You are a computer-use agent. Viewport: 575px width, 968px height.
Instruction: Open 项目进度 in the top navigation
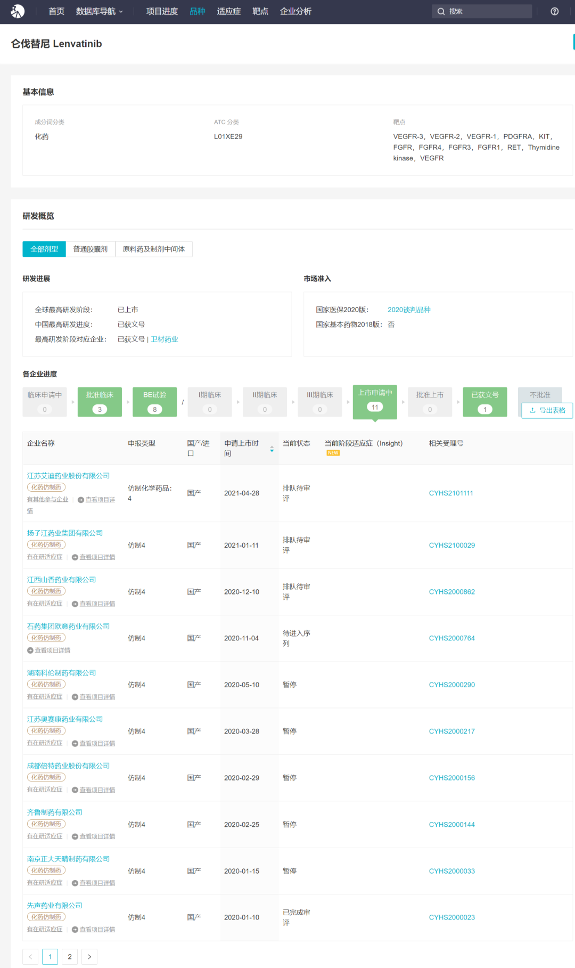point(162,11)
